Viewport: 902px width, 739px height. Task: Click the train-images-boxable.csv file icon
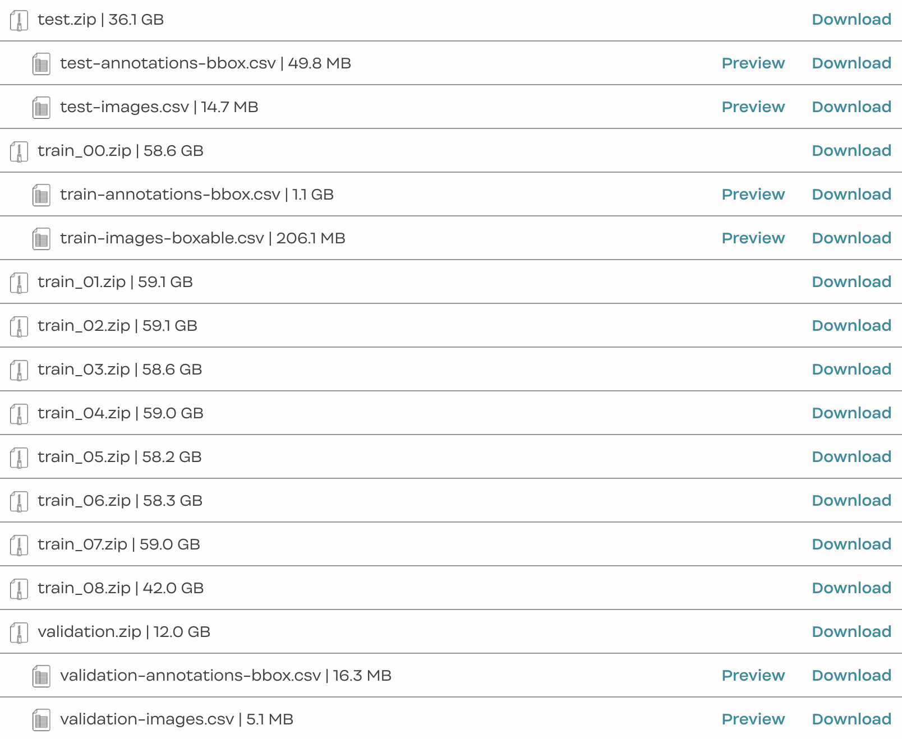click(42, 239)
